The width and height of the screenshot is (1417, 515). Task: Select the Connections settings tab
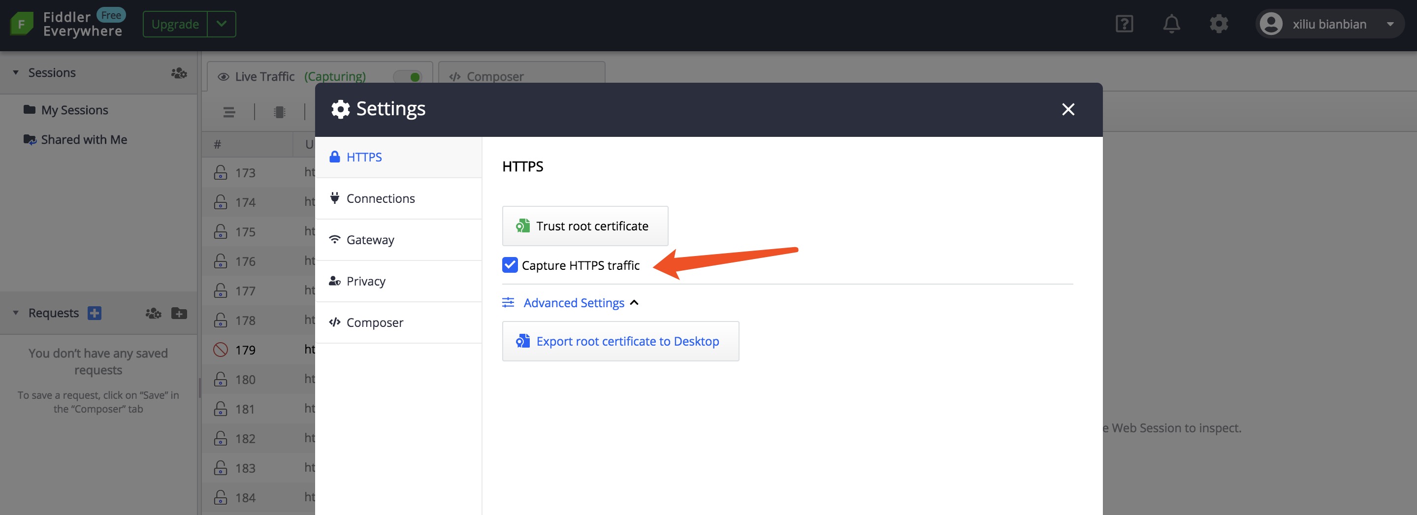pyautogui.click(x=398, y=198)
